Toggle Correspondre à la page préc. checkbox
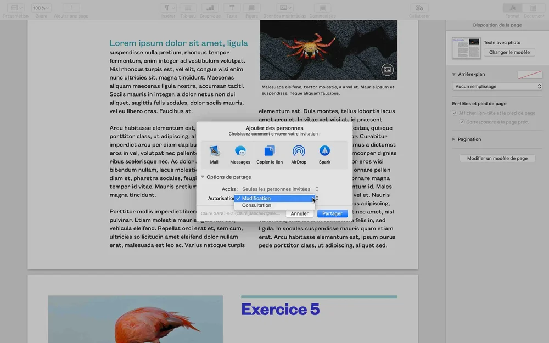The width and height of the screenshot is (549, 343). pos(462,122)
